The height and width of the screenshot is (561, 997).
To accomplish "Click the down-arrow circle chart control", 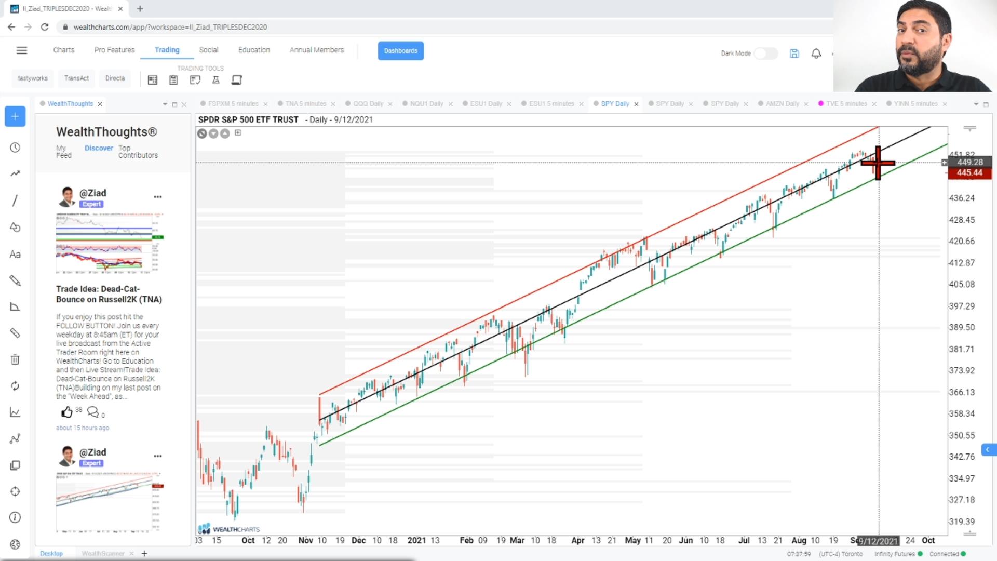I will [213, 133].
